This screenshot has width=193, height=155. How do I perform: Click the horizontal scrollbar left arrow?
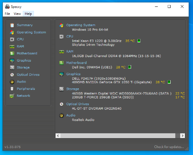point(58,136)
